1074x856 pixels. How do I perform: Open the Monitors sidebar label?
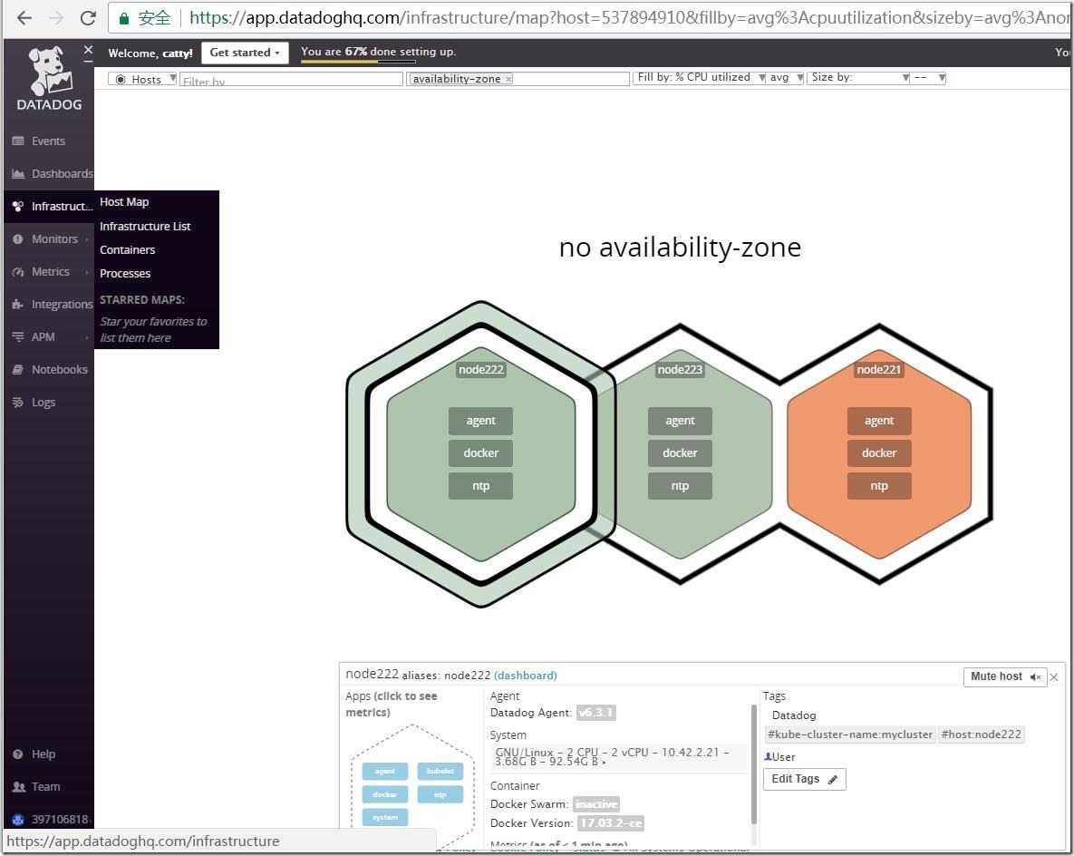(54, 239)
